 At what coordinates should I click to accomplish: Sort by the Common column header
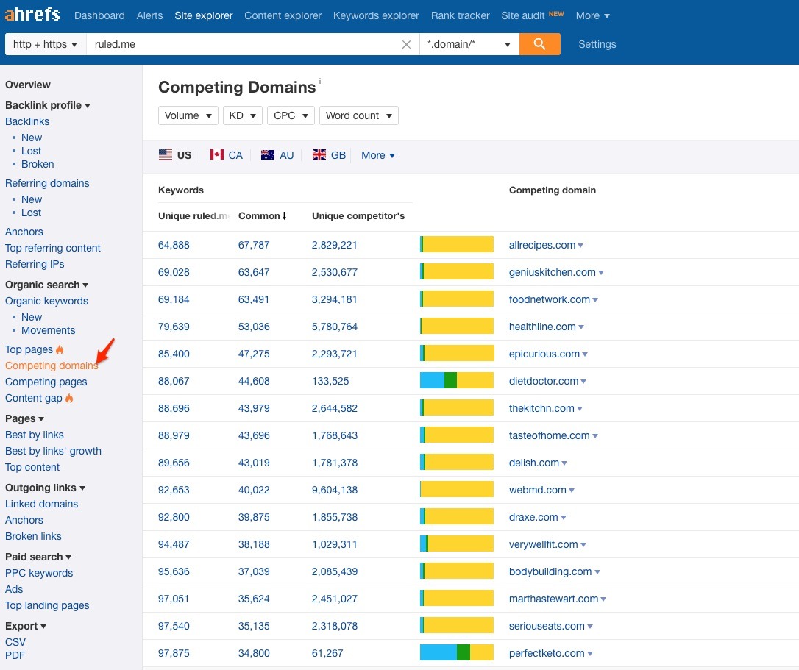pos(262,216)
